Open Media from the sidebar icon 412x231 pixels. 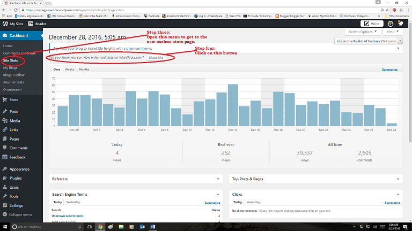coord(5,120)
